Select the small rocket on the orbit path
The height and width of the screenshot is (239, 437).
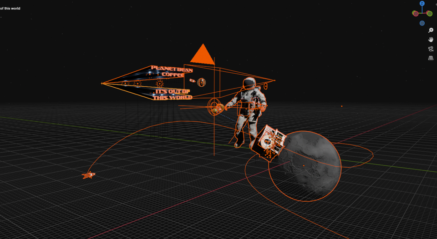tap(89, 175)
